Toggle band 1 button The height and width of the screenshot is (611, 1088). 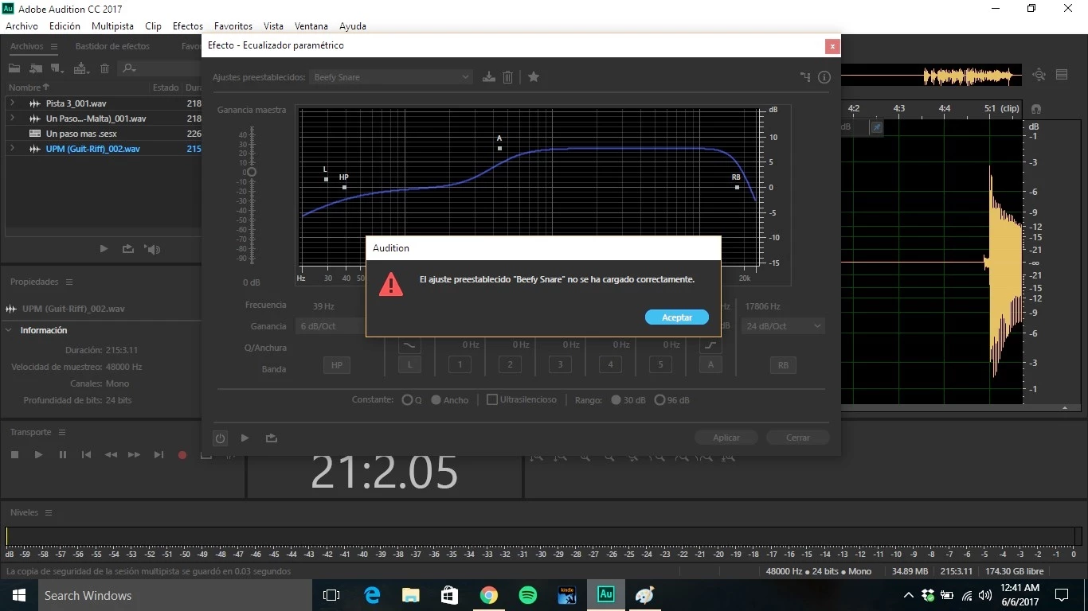[460, 365]
